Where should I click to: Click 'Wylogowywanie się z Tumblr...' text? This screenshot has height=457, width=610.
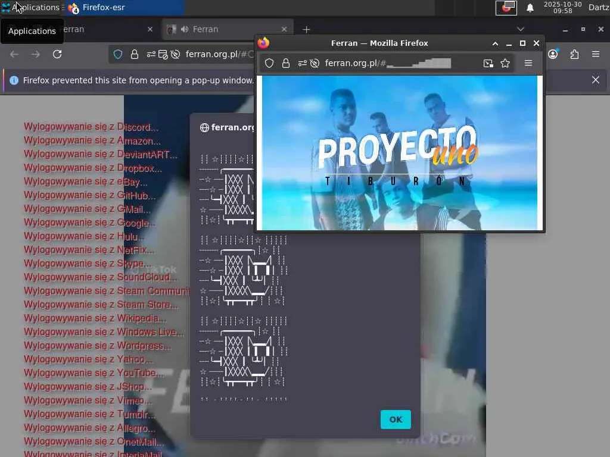pos(89,414)
